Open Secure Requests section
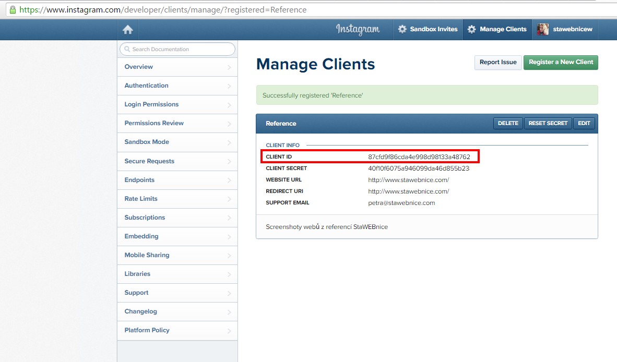The width and height of the screenshot is (617, 362). click(x=177, y=161)
